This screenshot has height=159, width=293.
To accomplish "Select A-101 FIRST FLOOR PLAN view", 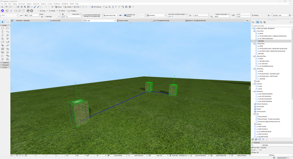I will [x=265, y=38].
